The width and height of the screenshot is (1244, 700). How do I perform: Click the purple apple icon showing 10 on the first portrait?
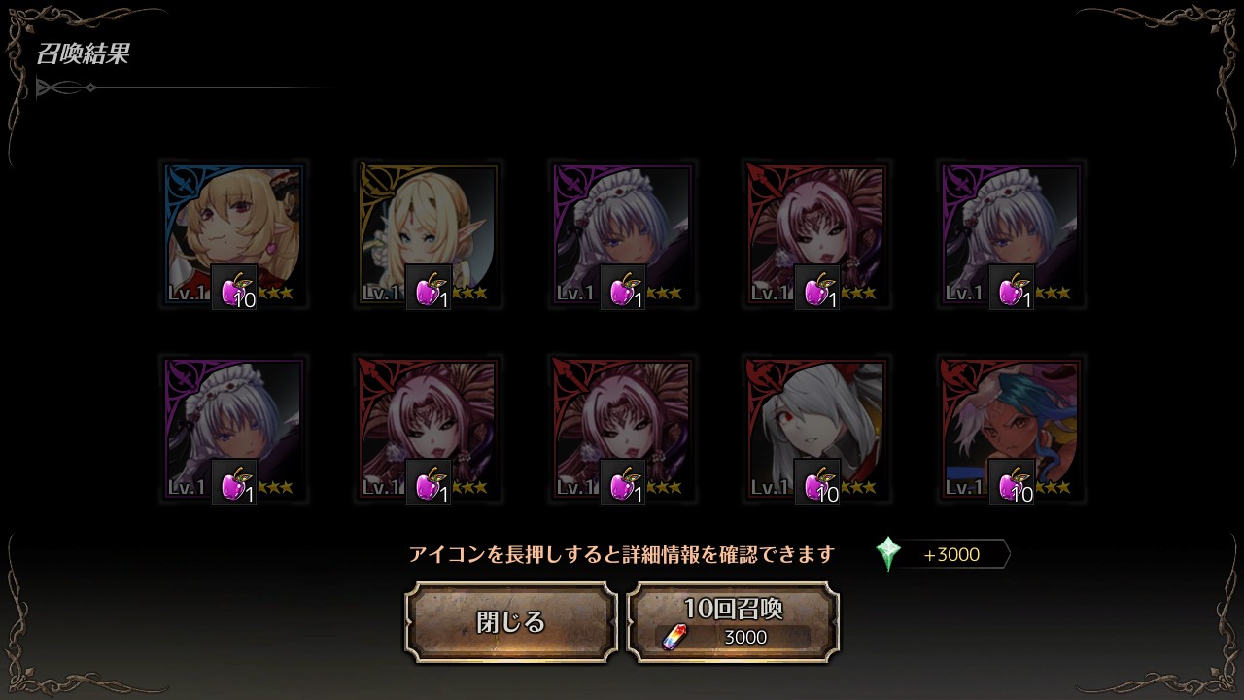point(234,287)
